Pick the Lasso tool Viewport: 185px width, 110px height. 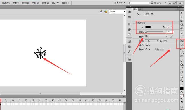(x=182, y=28)
